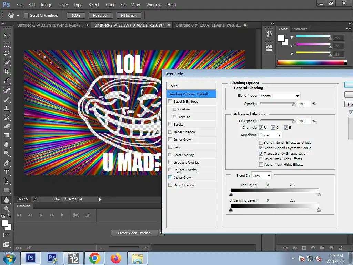Open the Image menu
Image resolution: width=353 pixels, height=265 pixels.
(47, 5)
